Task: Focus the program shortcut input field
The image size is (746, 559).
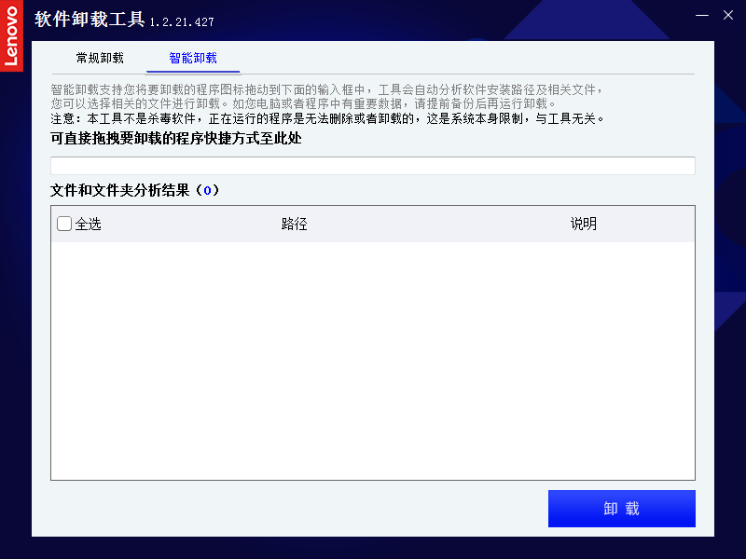Action: [x=372, y=166]
